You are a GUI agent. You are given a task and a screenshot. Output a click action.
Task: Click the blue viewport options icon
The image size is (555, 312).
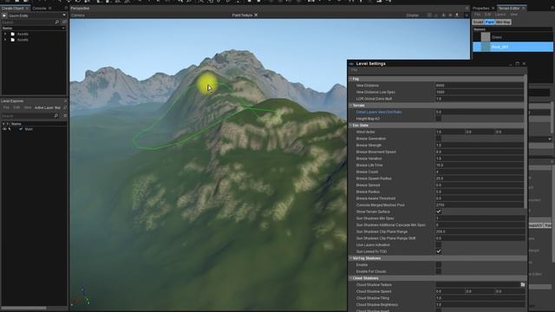pos(467,16)
